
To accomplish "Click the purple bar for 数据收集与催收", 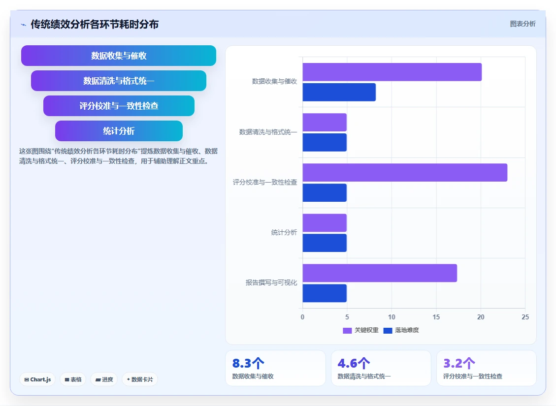I will point(392,72).
